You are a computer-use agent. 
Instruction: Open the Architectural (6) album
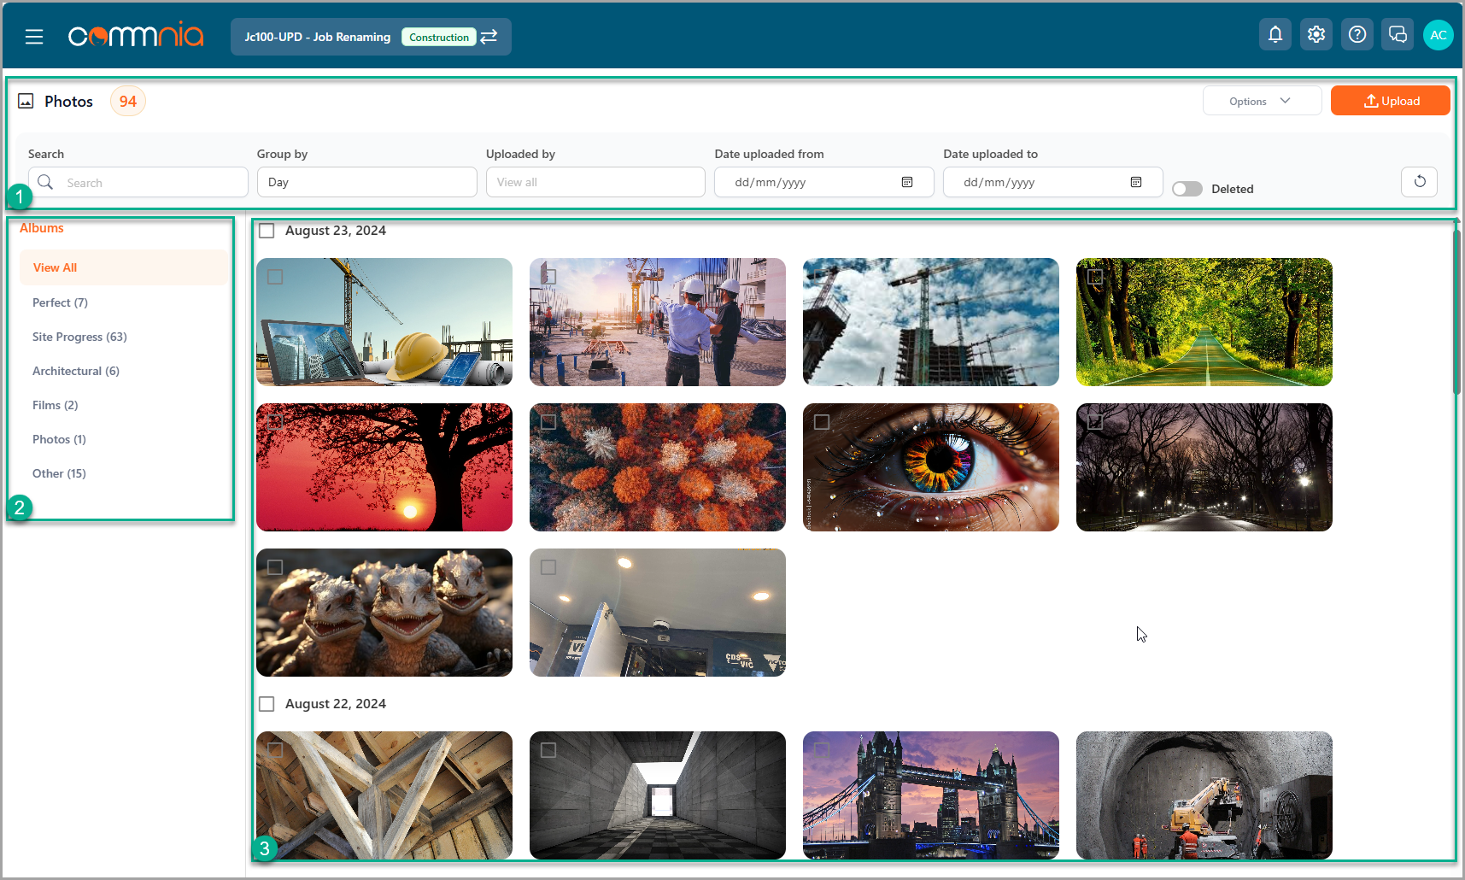point(76,371)
